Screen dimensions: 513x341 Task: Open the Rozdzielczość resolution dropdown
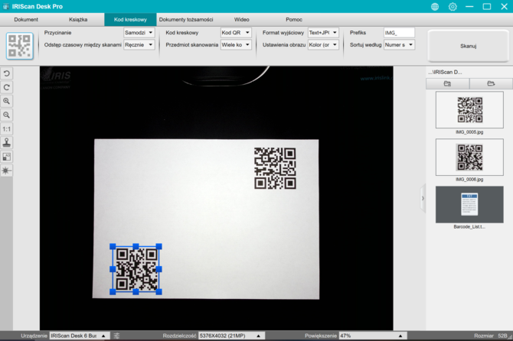231,336
